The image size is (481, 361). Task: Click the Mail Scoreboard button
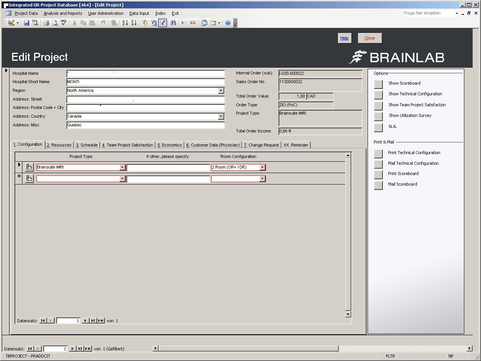[x=379, y=185]
